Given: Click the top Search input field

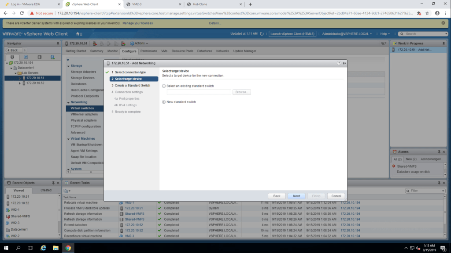Looking at the screenshot, I should (x=423, y=34).
